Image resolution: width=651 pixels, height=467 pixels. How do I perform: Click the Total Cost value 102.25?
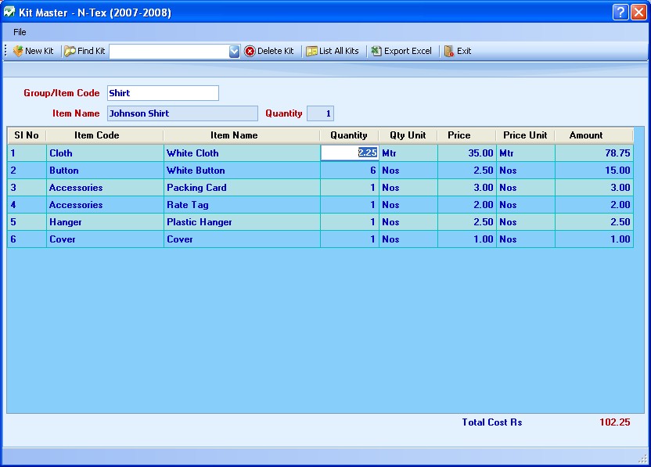614,422
